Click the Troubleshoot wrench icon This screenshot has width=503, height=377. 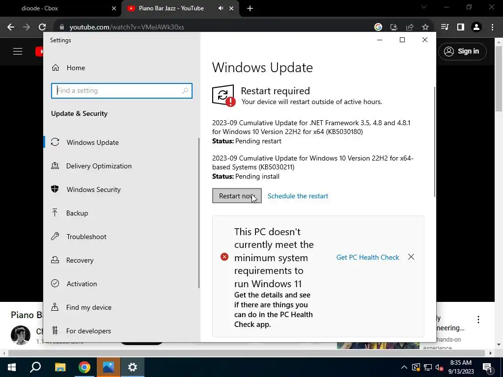(55, 236)
